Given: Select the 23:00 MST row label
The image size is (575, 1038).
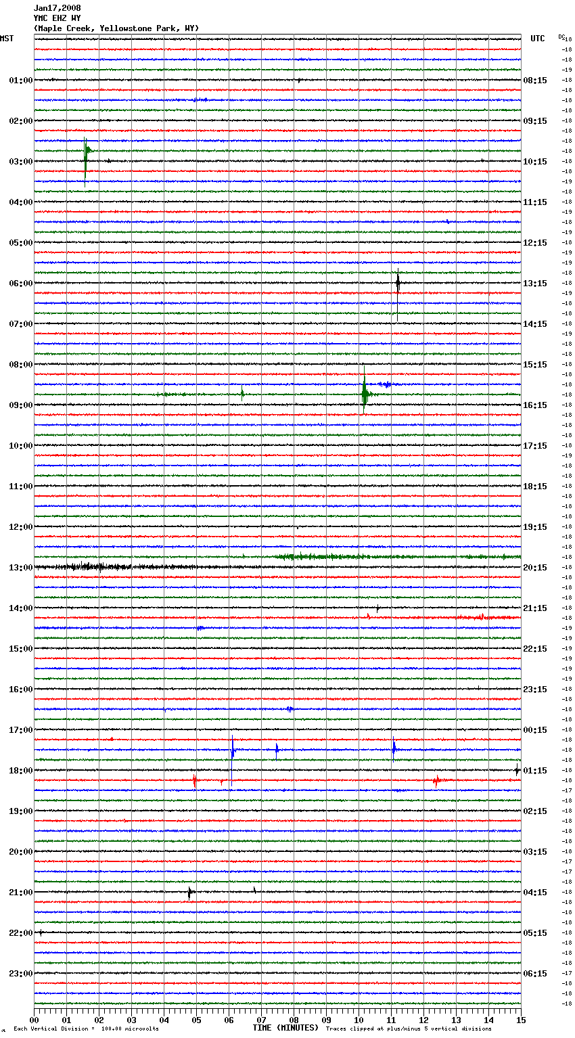Looking at the screenshot, I should tap(20, 974).
